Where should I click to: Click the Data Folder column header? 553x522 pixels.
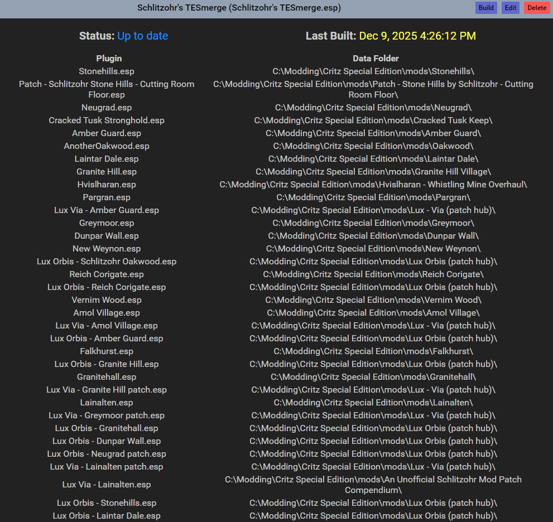click(x=376, y=59)
